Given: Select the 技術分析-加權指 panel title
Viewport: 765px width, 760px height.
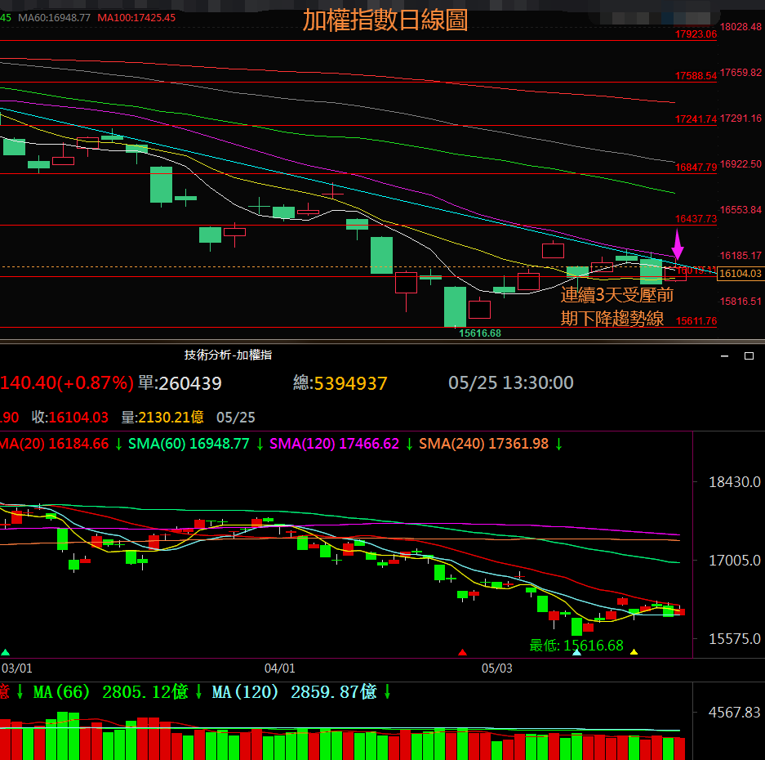Looking at the screenshot, I should tap(228, 355).
